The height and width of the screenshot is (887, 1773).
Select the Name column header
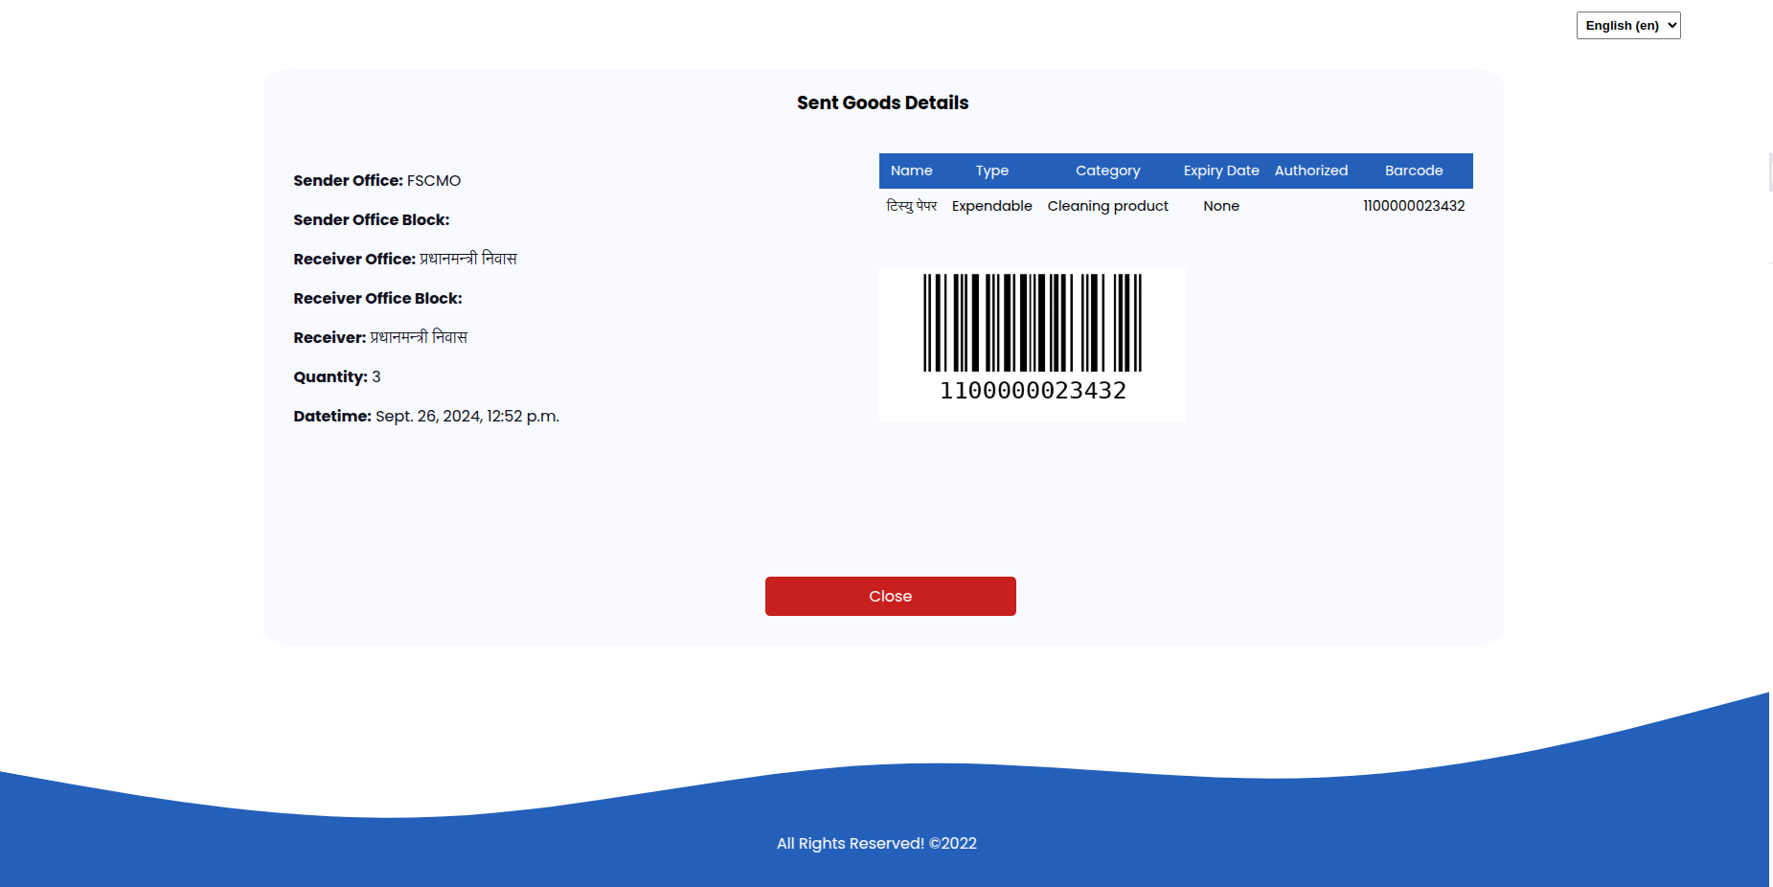[911, 171]
